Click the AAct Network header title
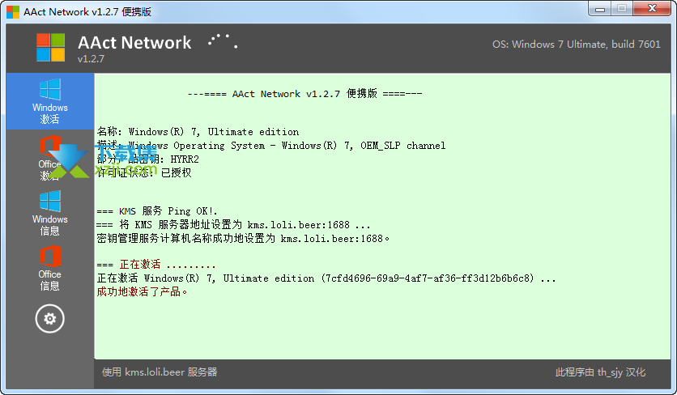Screen dimensions: 677x395 [x=134, y=42]
